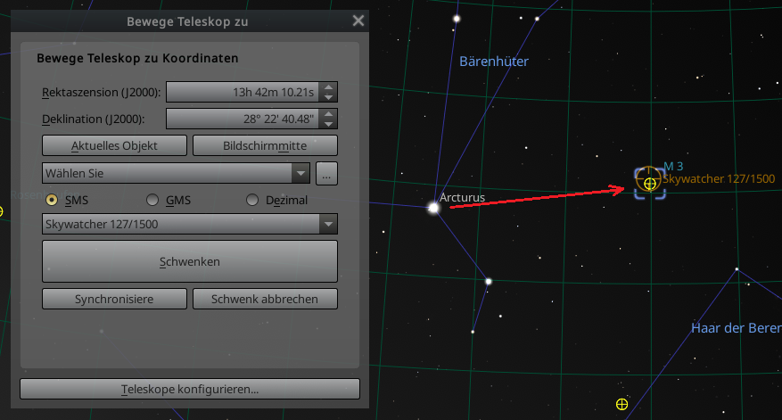
Task: Click the Aktuelles Objekt button
Action: (114, 145)
